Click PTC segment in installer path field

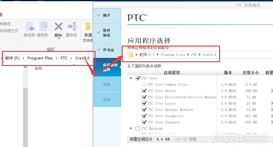pyautogui.click(x=194, y=55)
